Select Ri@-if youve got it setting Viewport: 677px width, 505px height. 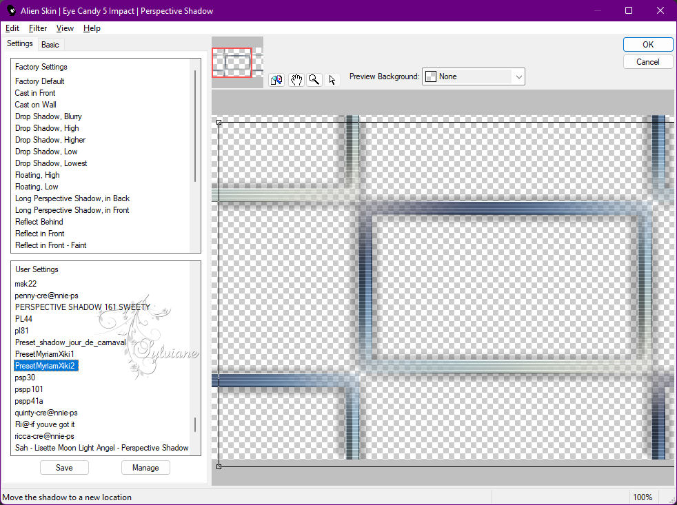[x=45, y=424]
